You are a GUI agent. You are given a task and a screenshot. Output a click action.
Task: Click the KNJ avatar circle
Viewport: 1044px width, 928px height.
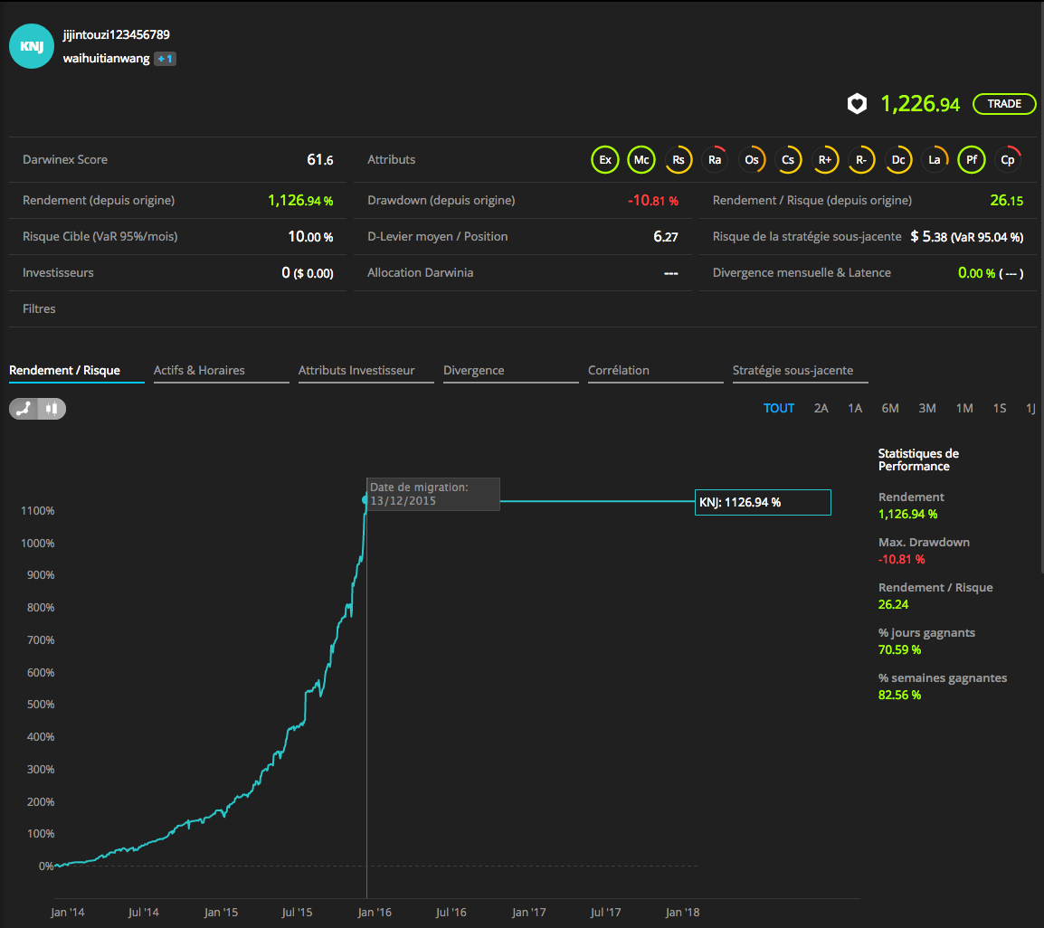pos(32,46)
